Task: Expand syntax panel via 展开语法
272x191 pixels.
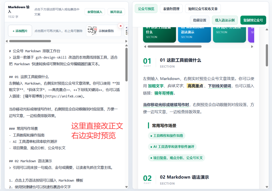Action: [116, 12]
